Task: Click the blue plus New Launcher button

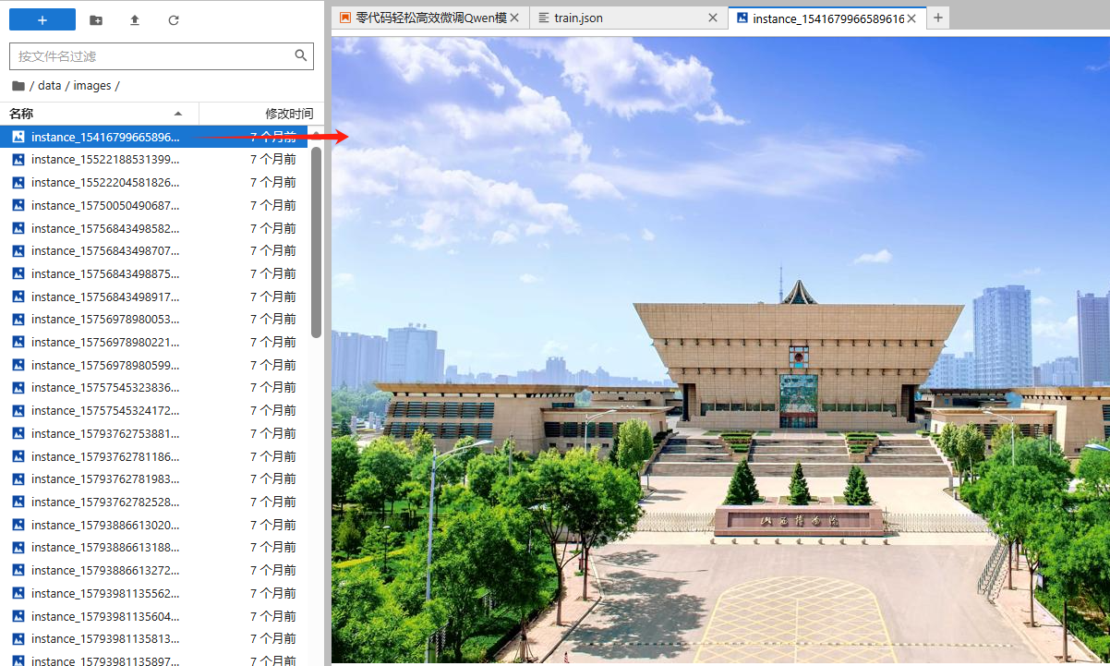Action: (x=42, y=19)
